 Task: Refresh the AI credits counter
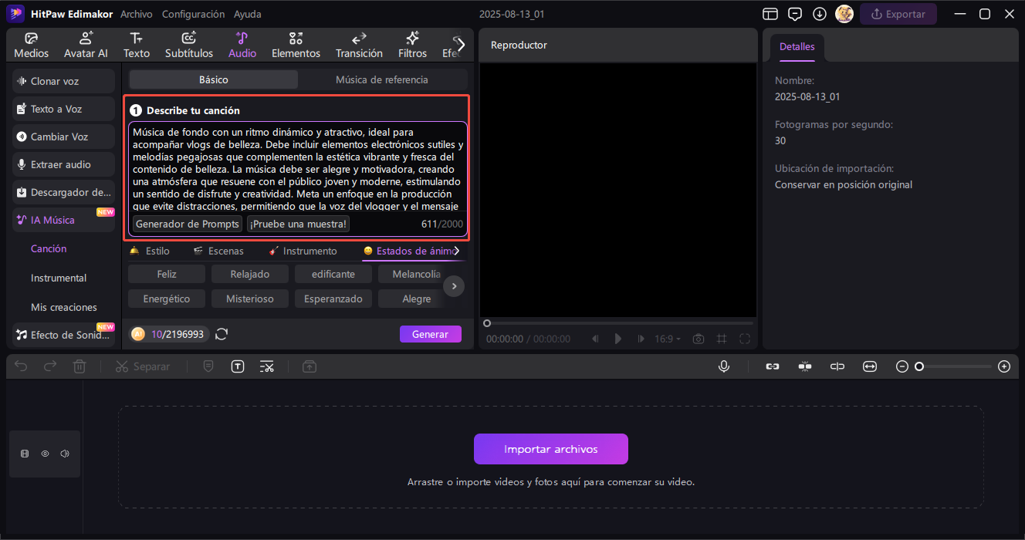tap(222, 334)
